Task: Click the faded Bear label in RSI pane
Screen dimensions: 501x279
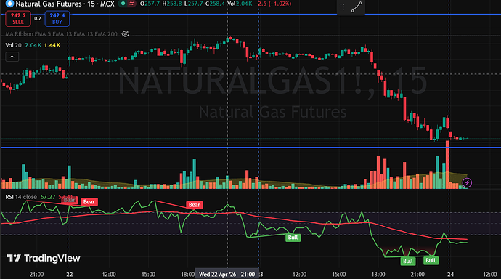Action: coord(69,201)
